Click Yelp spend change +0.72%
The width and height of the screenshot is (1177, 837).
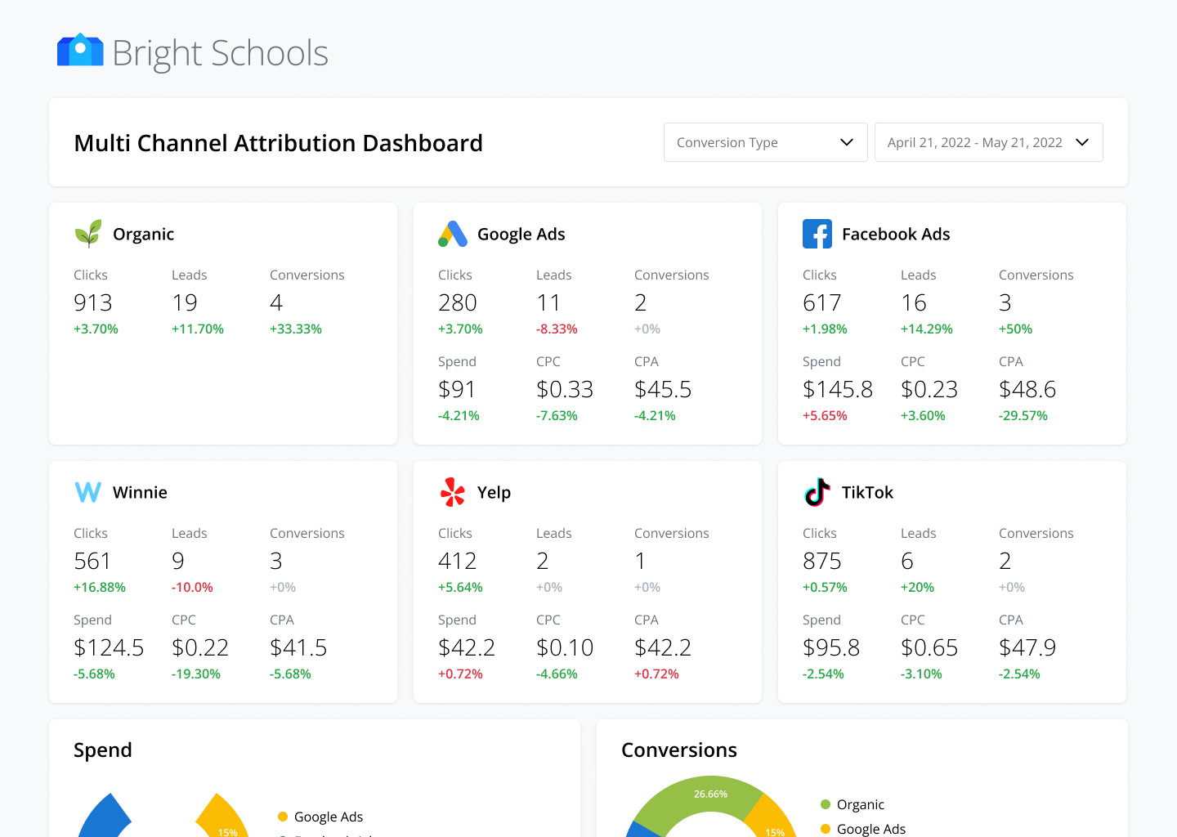(460, 674)
